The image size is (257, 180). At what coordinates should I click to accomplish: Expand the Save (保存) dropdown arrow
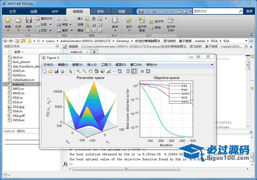pos(29,31)
